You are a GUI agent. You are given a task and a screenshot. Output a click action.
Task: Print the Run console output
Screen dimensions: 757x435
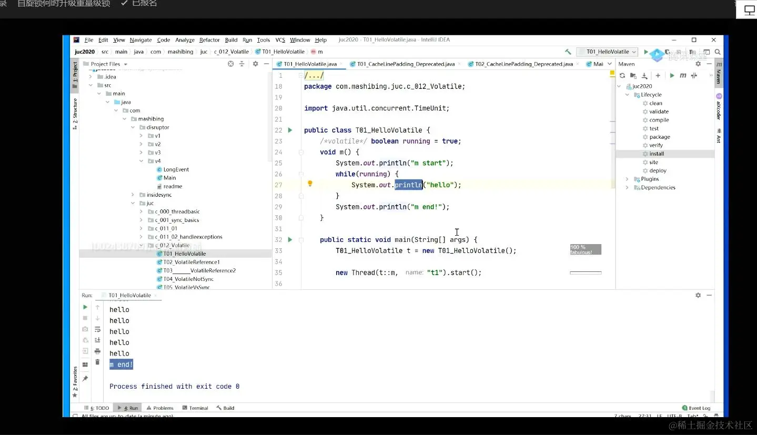coord(97,351)
